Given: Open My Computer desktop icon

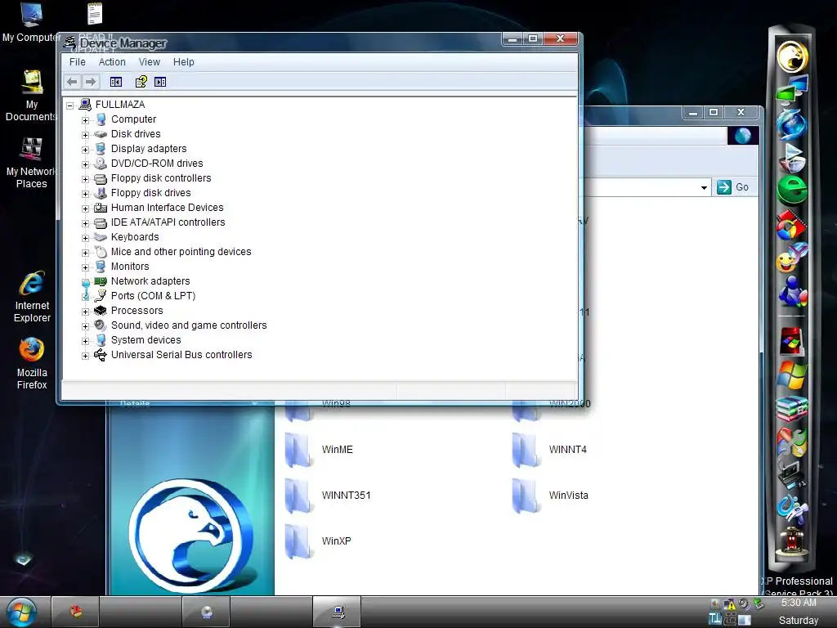Looking at the screenshot, I should 31,22.
